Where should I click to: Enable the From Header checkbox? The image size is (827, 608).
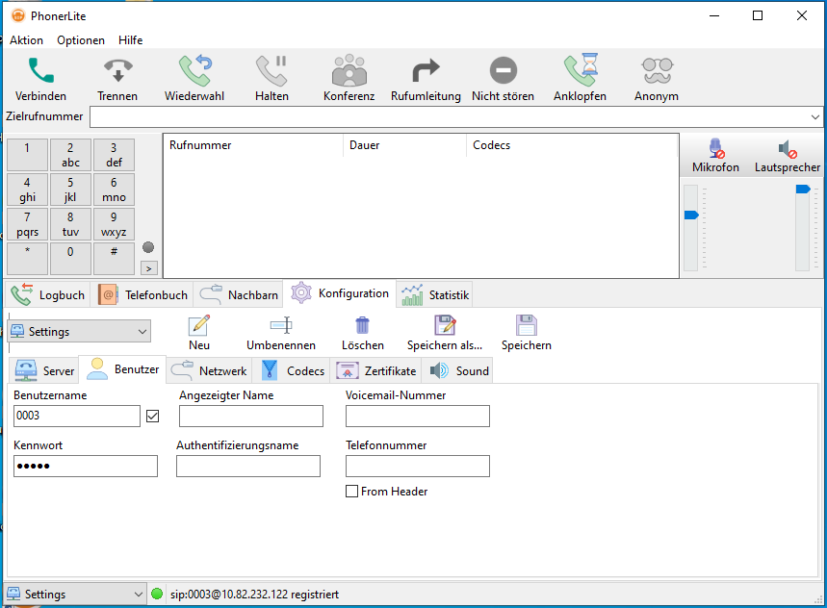coord(352,492)
